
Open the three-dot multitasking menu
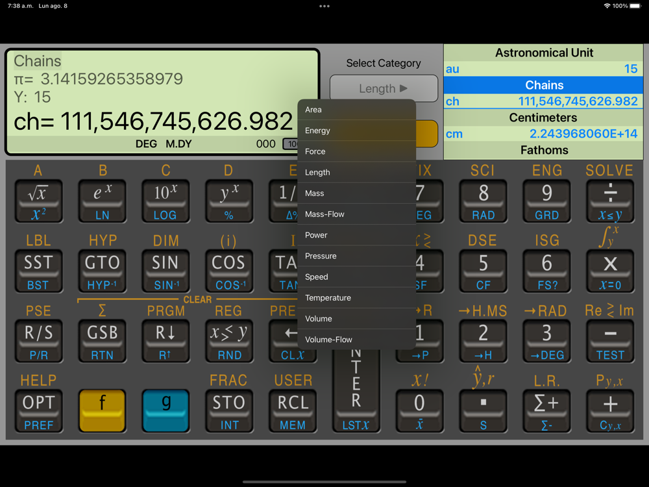click(x=324, y=6)
